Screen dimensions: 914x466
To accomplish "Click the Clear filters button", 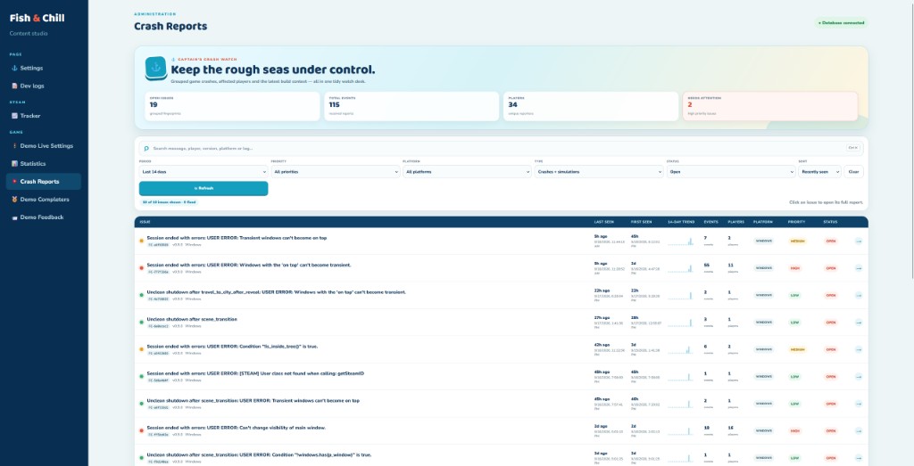I will click(x=853, y=172).
